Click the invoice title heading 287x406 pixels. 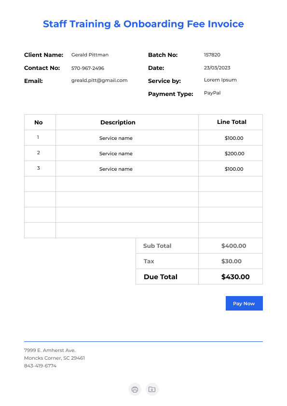[x=143, y=24]
